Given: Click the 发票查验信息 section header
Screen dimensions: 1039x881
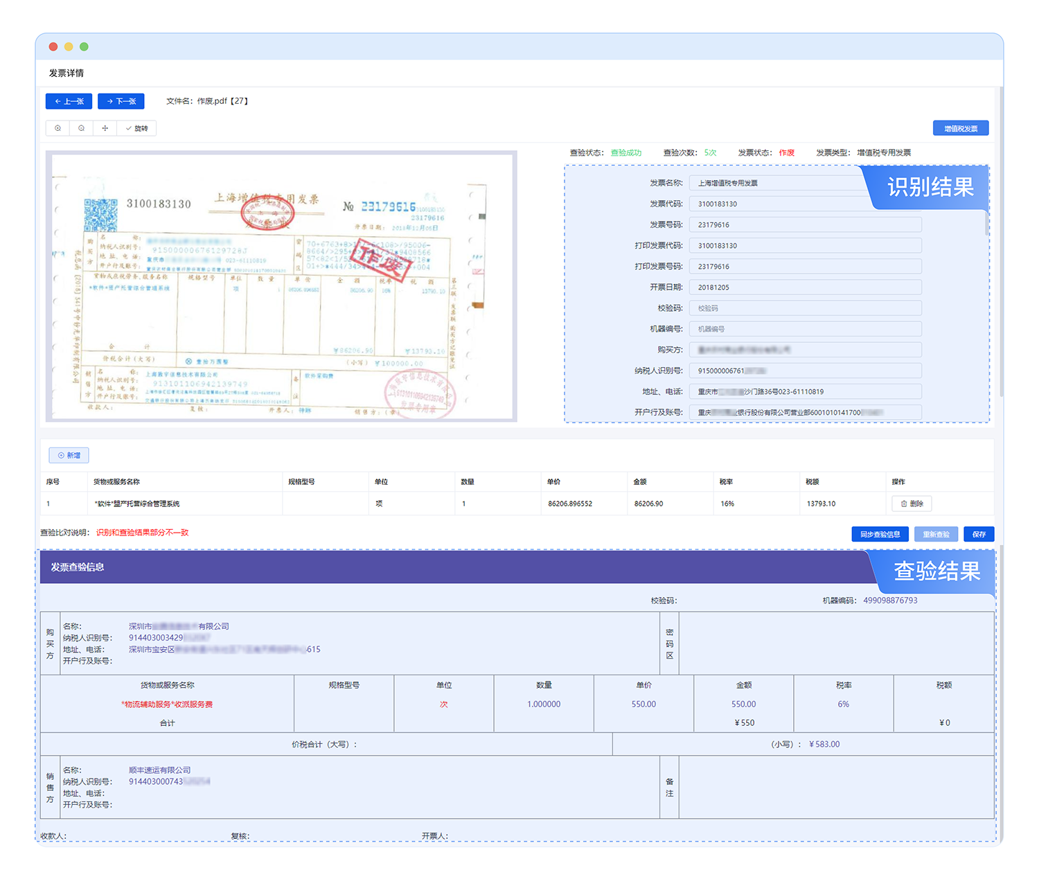Looking at the screenshot, I should coord(77,567).
